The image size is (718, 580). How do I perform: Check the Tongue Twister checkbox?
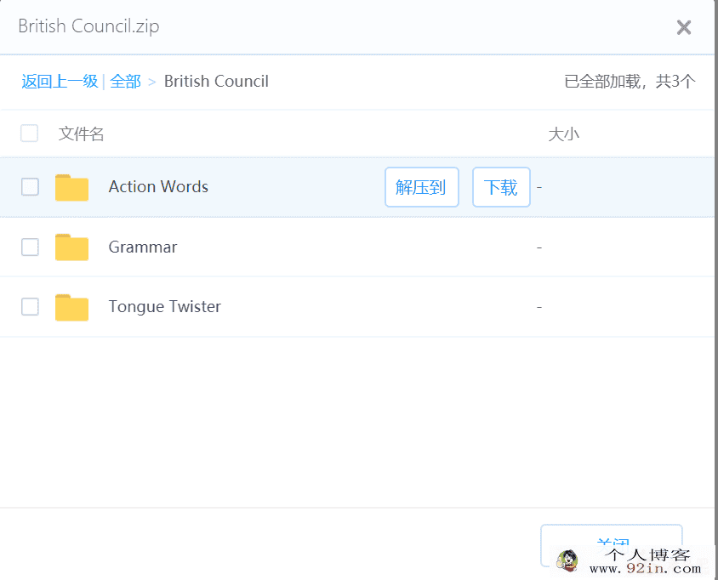[30, 307]
